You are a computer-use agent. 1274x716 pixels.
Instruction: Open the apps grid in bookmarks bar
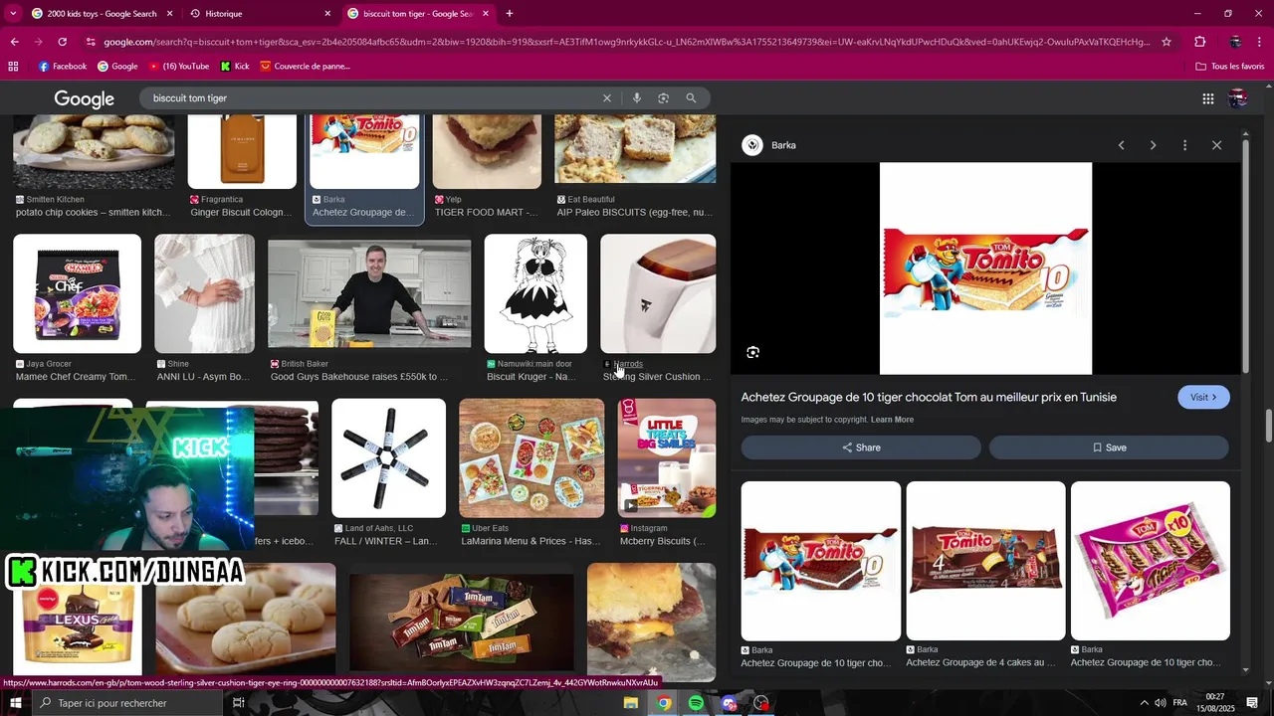(13, 67)
